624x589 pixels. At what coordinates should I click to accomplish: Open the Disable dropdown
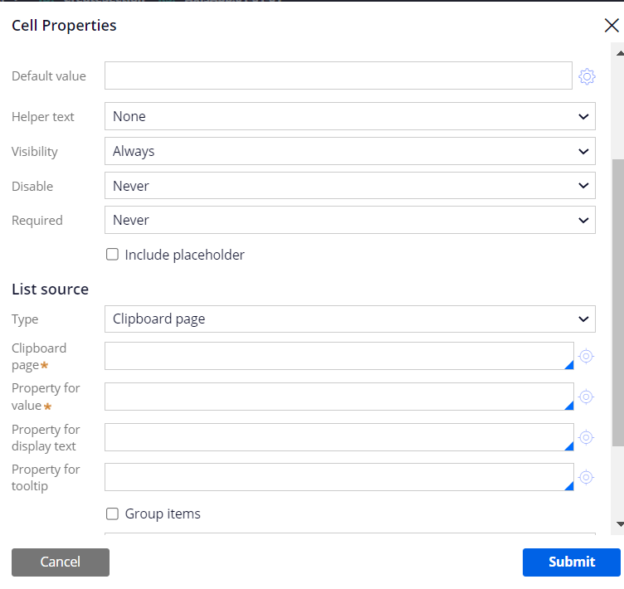pyautogui.click(x=350, y=186)
